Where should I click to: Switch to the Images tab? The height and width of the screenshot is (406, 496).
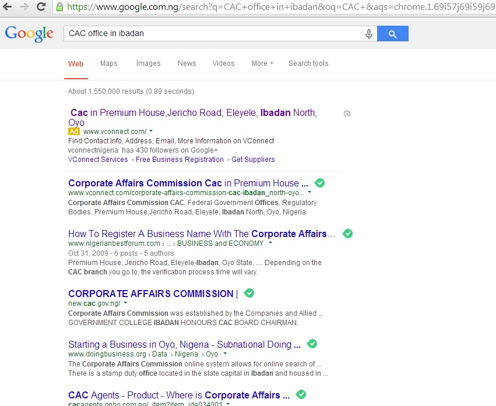click(x=149, y=63)
